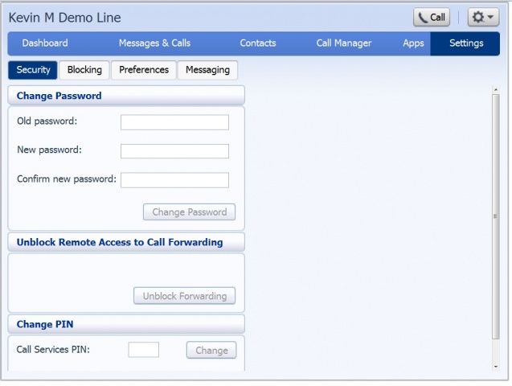The width and height of the screenshot is (512, 386).
Task: Focus the Old password field
Action: (174, 122)
